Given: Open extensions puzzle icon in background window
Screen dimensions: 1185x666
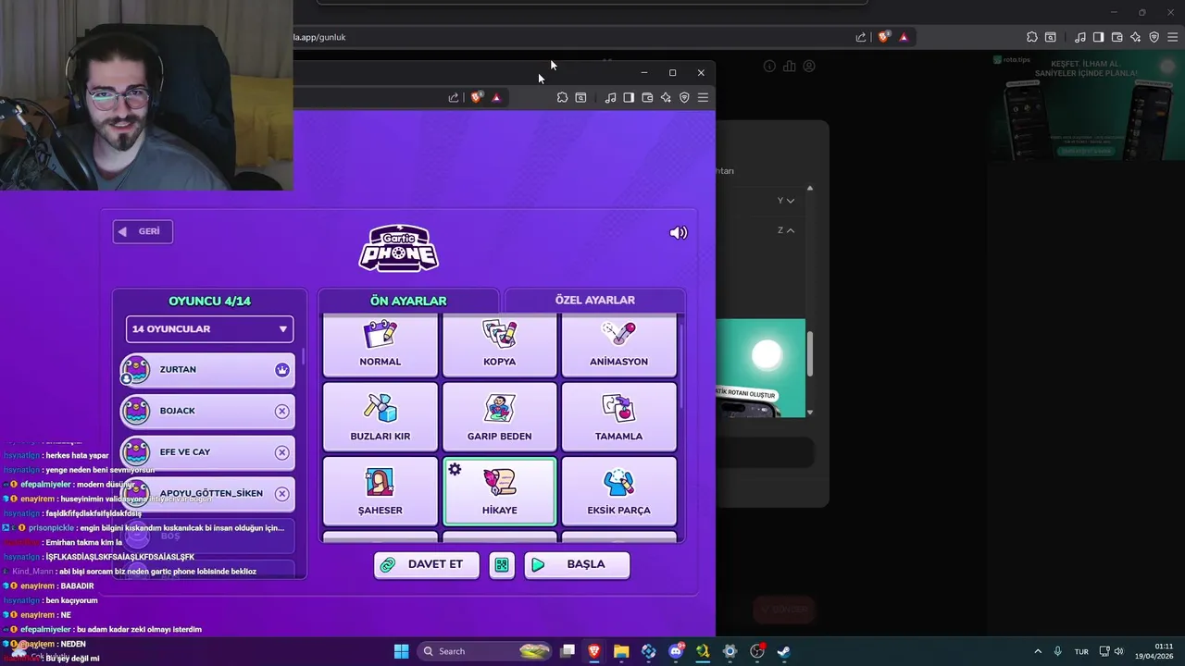Looking at the screenshot, I should click(1031, 37).
